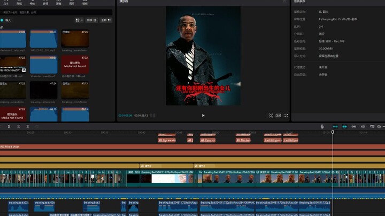385x216 pixels.
Task: Click the preview scope/focus capture icon
Action: pyautogui.click(x=271, y=116)
